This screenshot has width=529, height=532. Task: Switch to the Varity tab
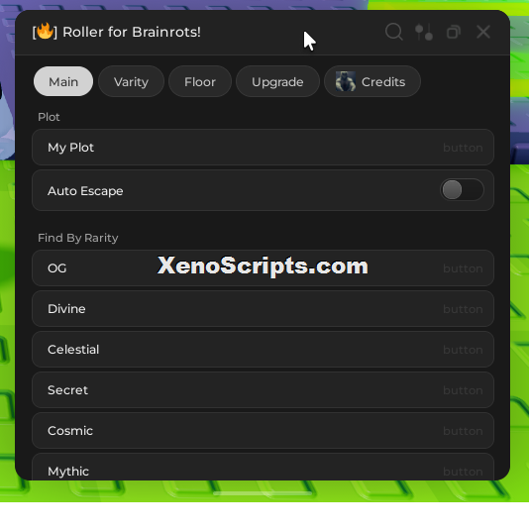pyautogui.click(x=131, y=81)
